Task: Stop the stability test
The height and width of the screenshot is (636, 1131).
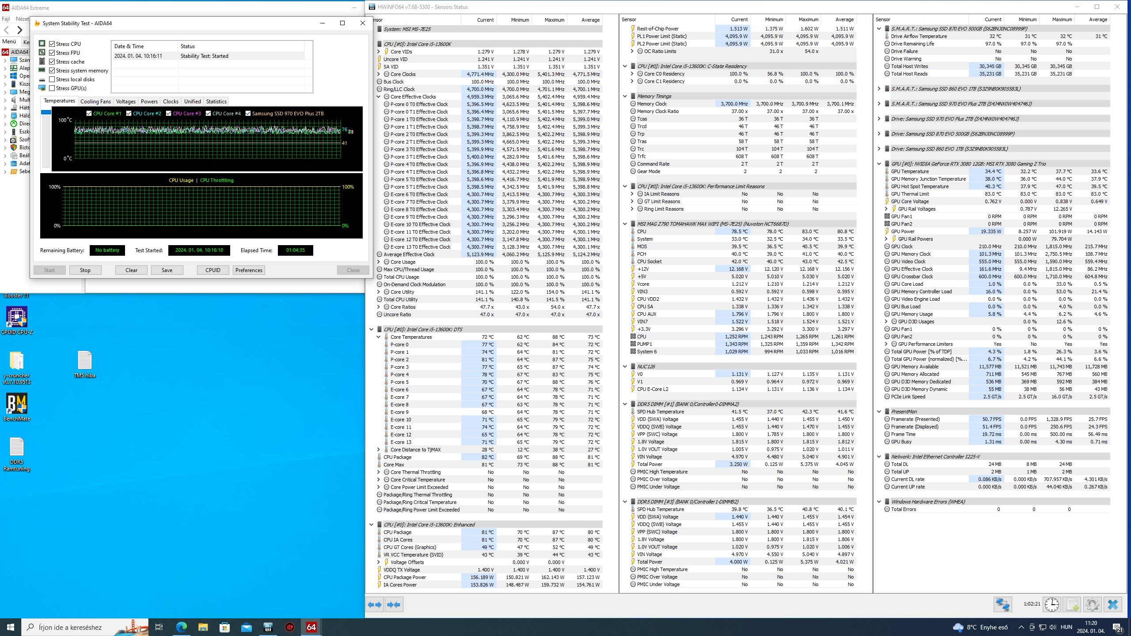Action: 85,270
